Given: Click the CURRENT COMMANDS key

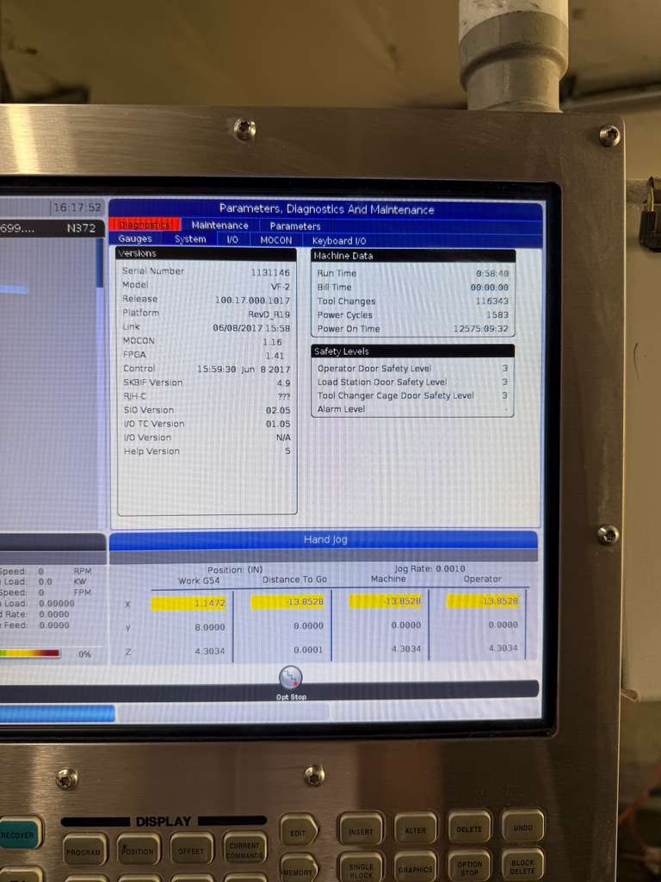Looking at the screenshot, I should (x=245, y=849).
